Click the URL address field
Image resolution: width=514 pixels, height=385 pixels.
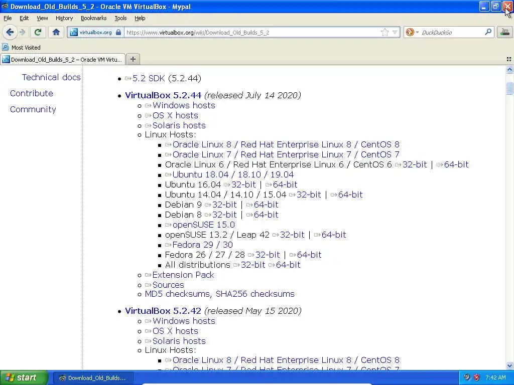pos(252,32)
